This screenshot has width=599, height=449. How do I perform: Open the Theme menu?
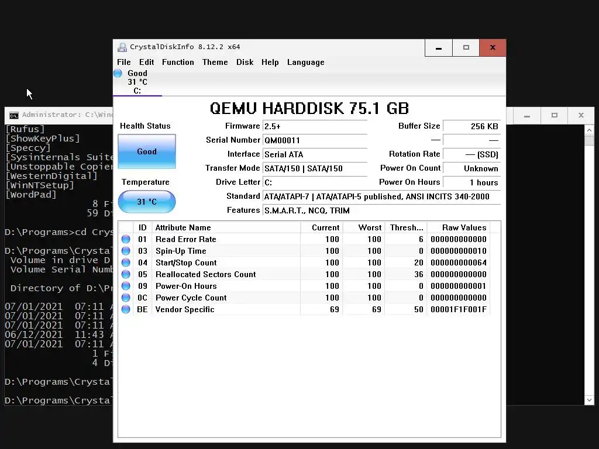[x=215, y=62]
